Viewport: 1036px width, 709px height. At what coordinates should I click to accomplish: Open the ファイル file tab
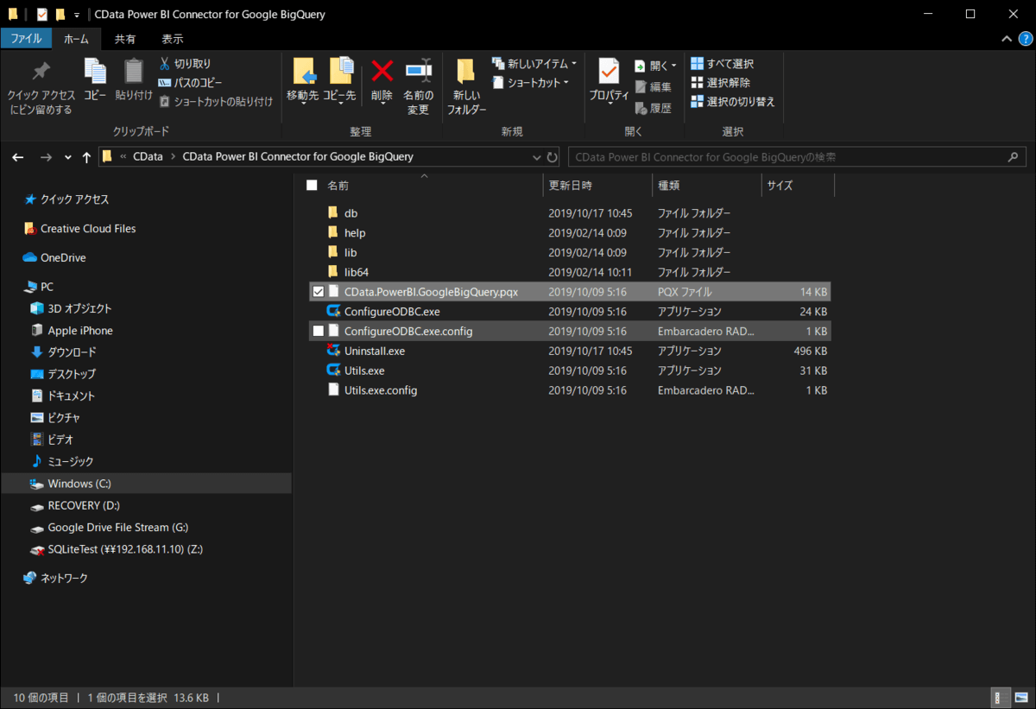tap(26, 39)
